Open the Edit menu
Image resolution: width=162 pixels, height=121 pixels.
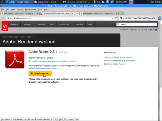7,9
